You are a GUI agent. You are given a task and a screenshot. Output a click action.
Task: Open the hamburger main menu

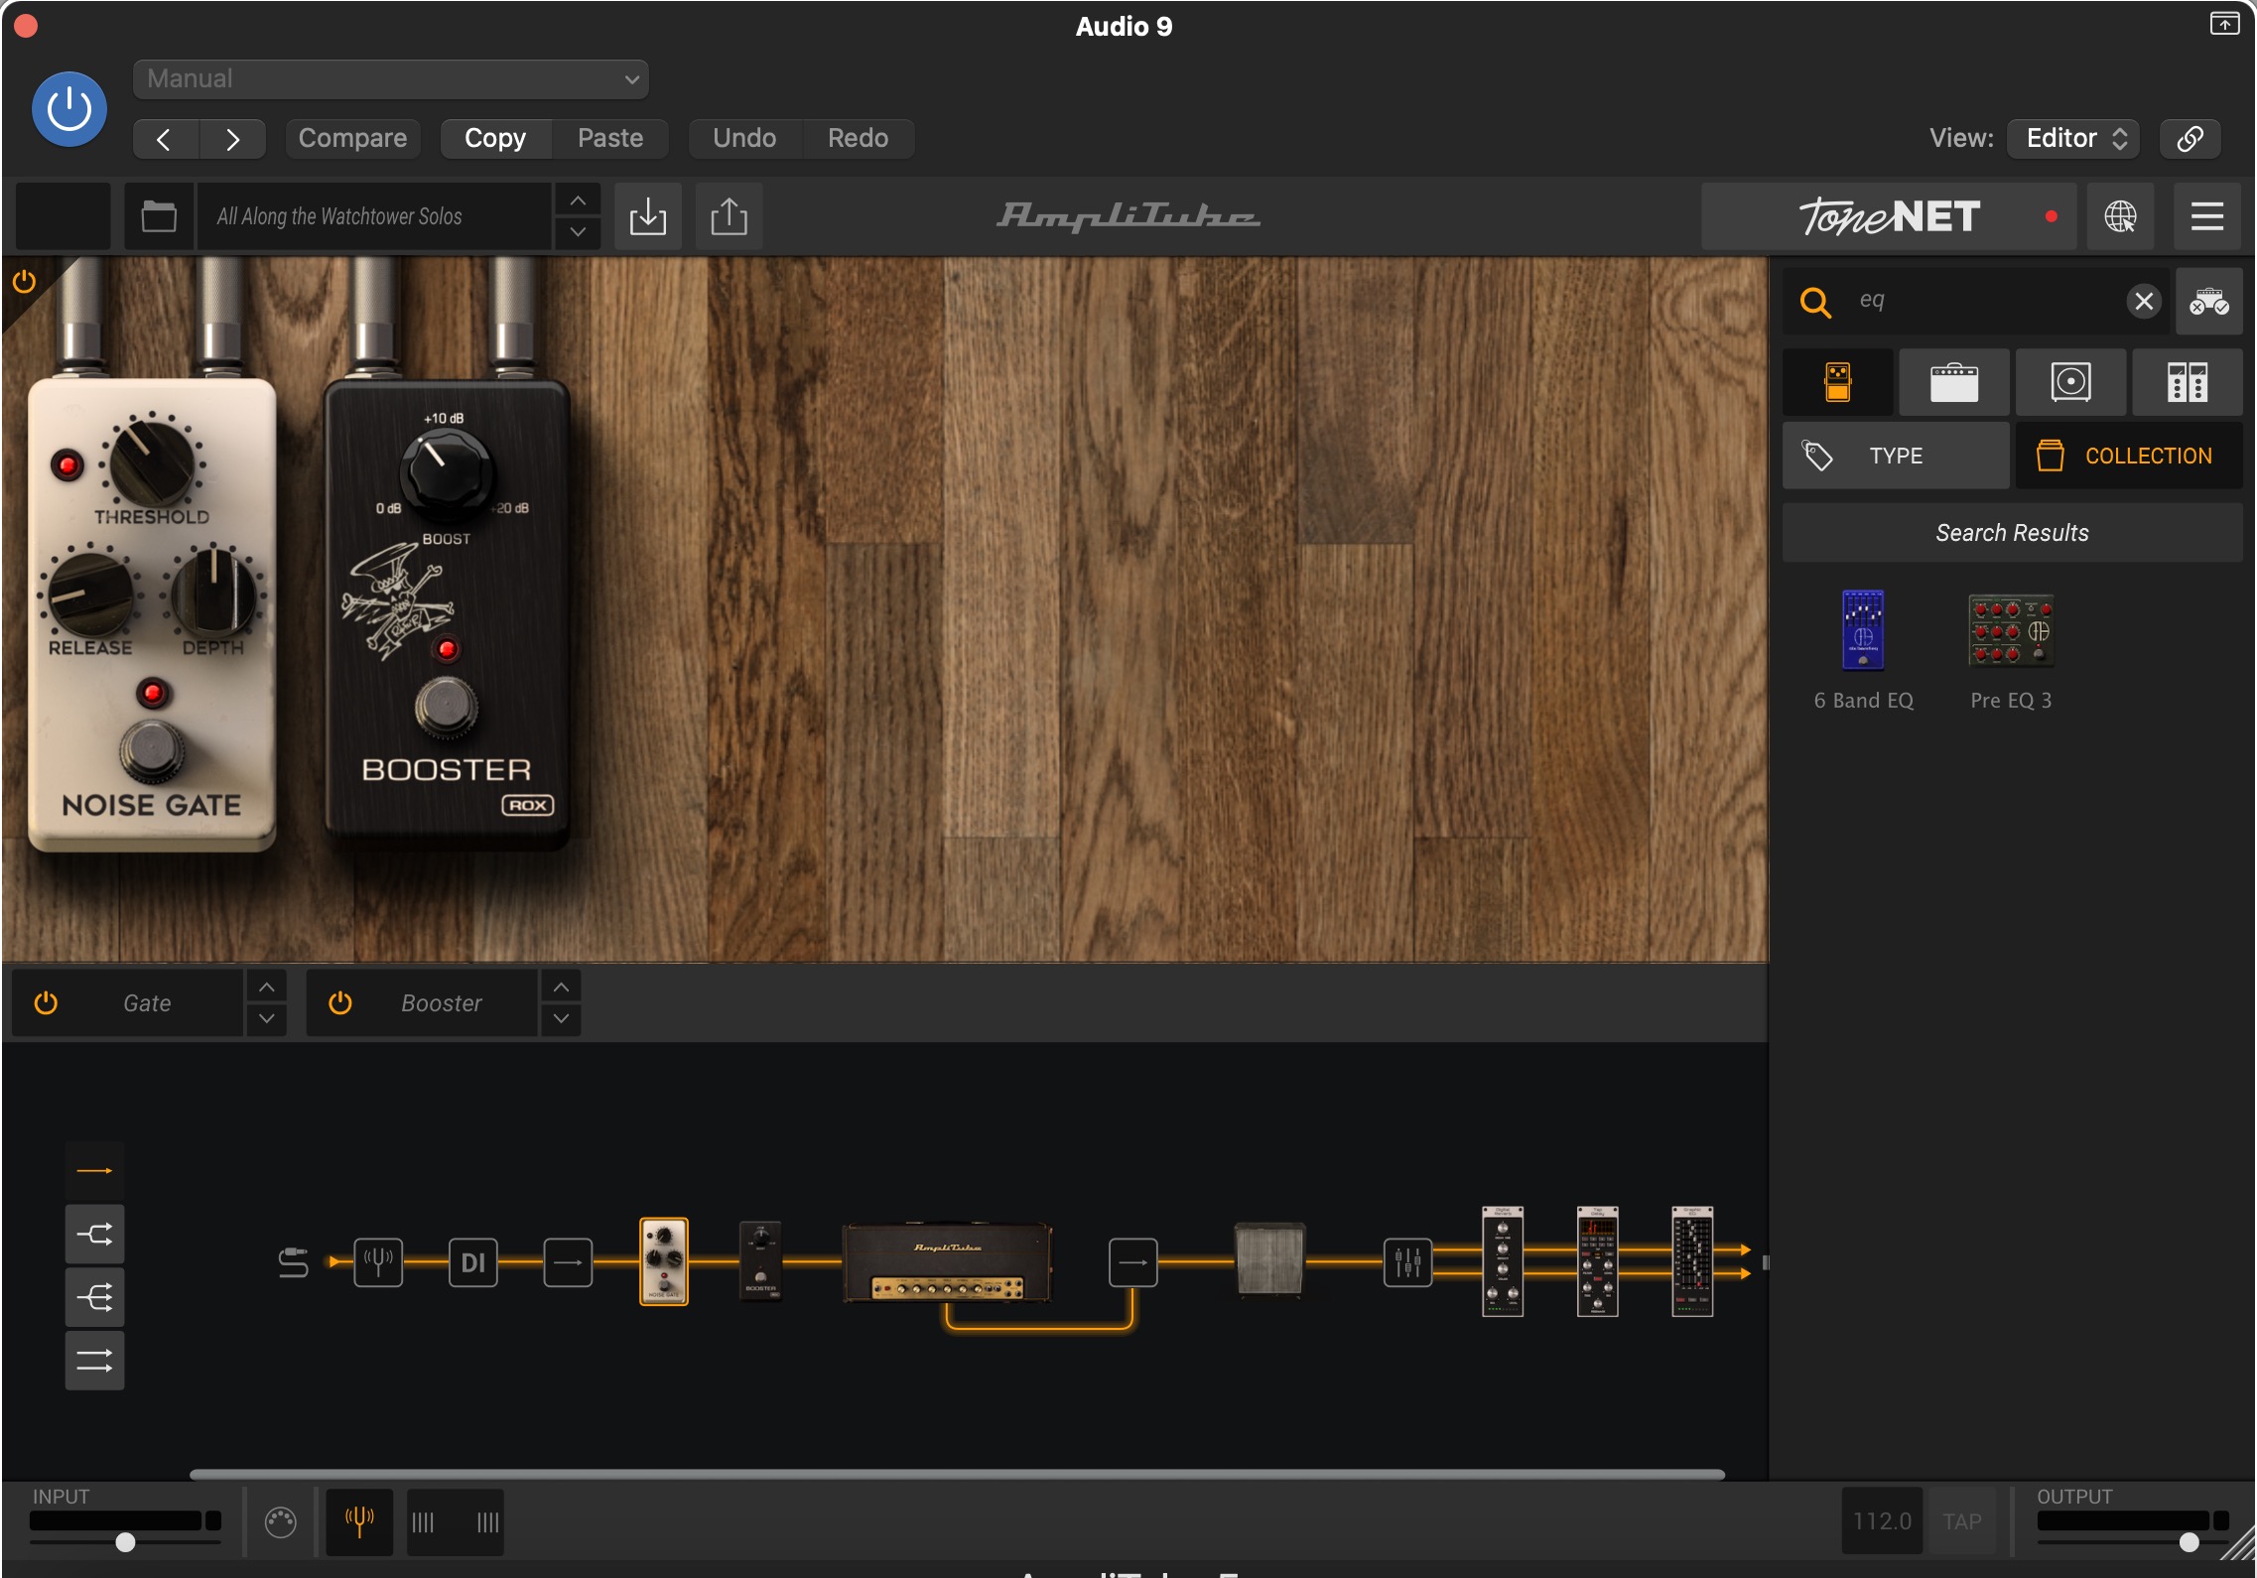click(x=2206, y=216)
